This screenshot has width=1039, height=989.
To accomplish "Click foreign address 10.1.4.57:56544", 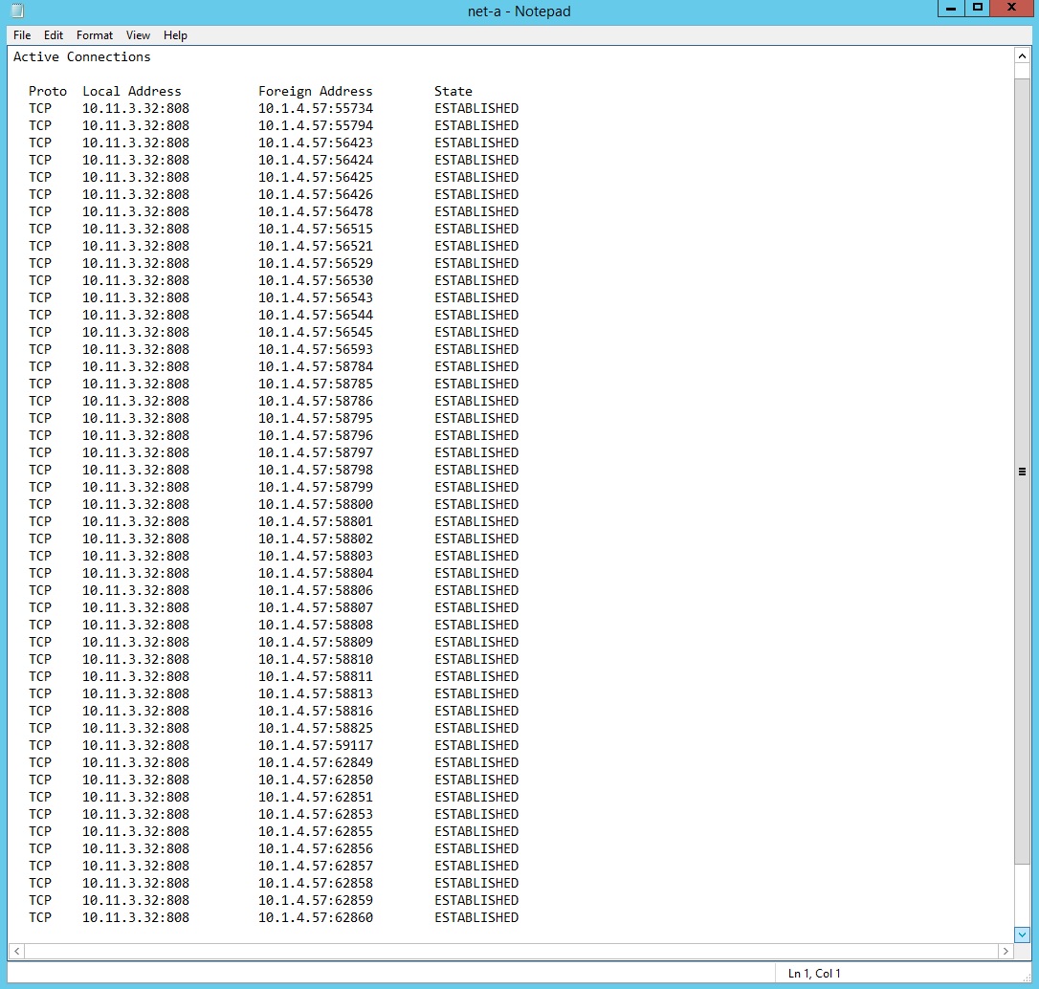I will (316, 316).
